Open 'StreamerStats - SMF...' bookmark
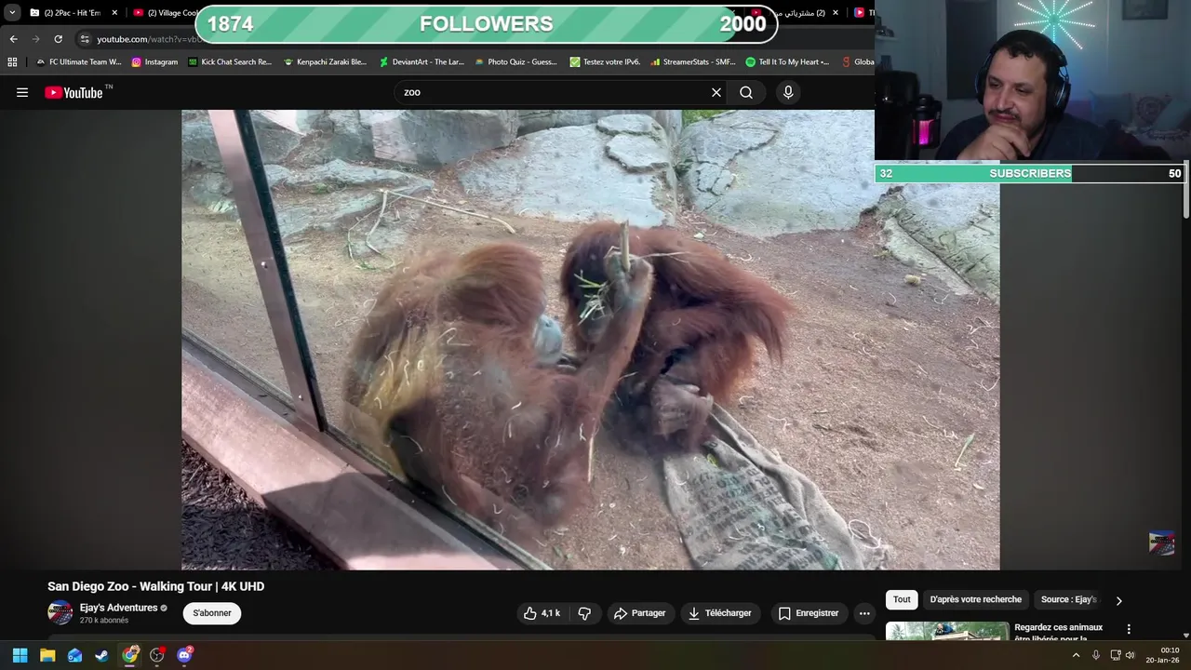This screenshot has width=1191, height=670. pos(692,61)
